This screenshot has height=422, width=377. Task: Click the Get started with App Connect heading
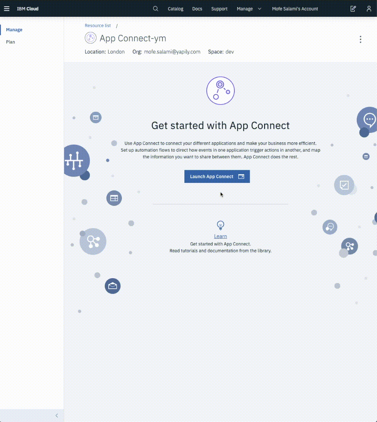pos(220,125)
